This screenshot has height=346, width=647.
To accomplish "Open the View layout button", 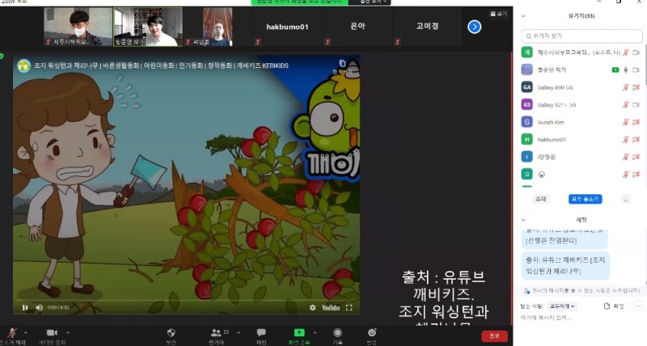I will click(x=498, y=14).
